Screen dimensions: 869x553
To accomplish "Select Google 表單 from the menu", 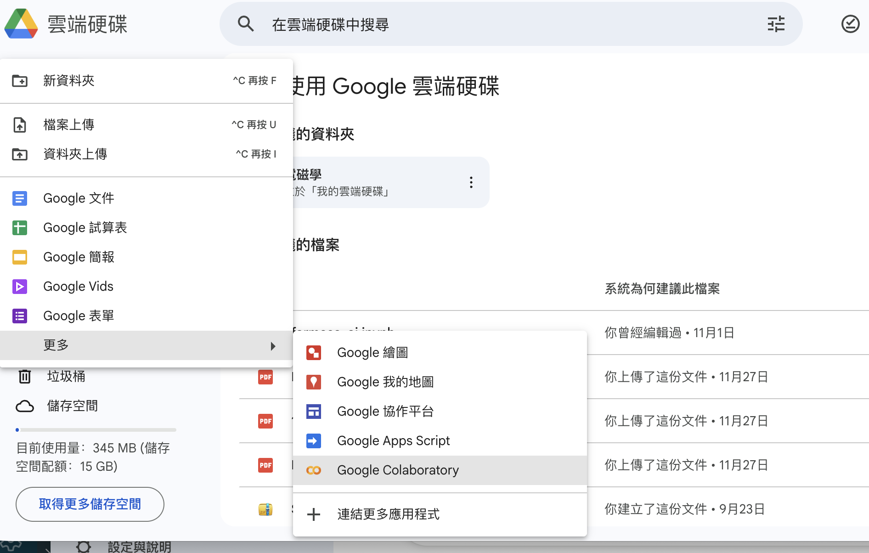I will [78, 316].
